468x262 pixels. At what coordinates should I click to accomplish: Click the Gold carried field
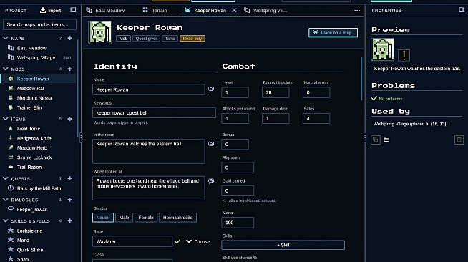tap(238, 190)
